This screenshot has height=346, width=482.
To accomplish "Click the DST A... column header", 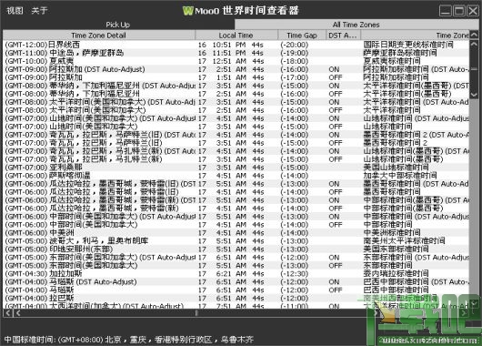I will (x=343, y=36).
